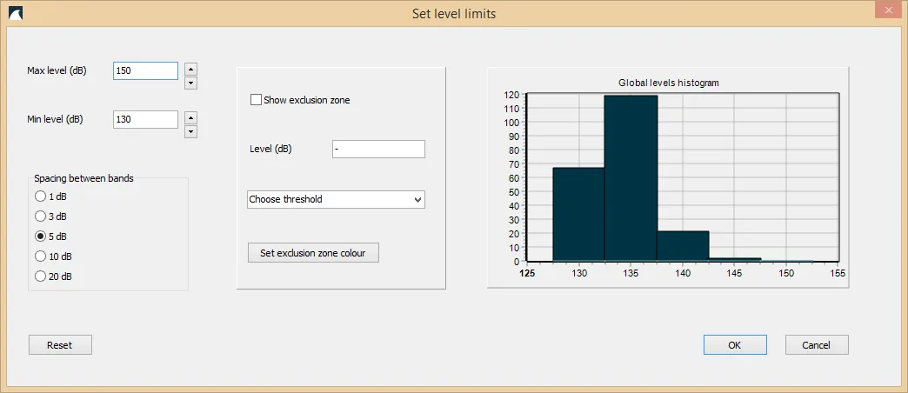Decrease Max level with down arrow
The image size is (908, 393).
pos(191,83)
